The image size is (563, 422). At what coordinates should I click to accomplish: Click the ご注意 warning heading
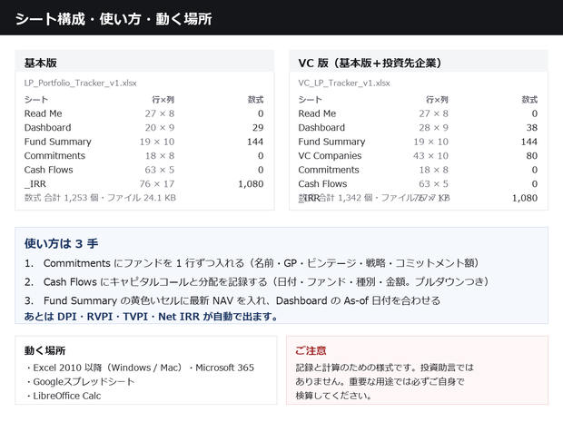(x=311, y=350)
